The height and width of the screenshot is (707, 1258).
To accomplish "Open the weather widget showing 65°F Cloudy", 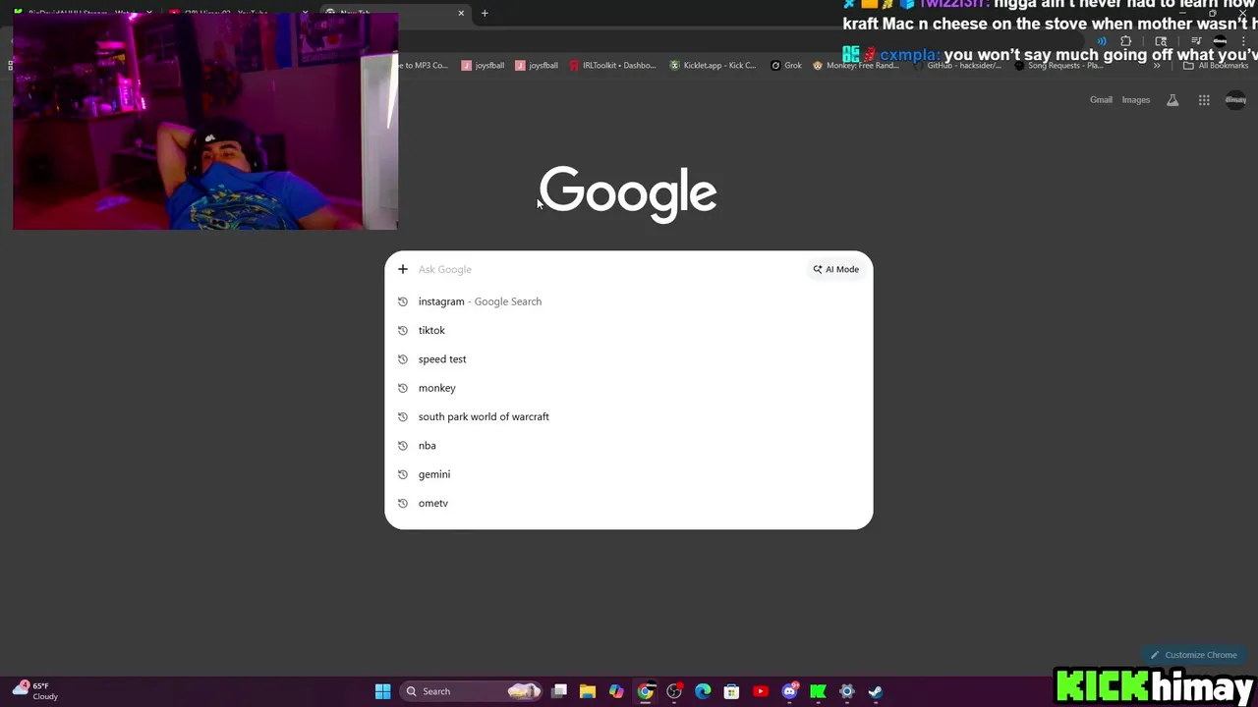I will click(x=35, y=691).
